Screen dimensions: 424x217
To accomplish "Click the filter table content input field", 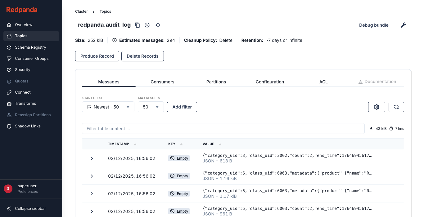I will pyautogui.click(x=223, y=128).
